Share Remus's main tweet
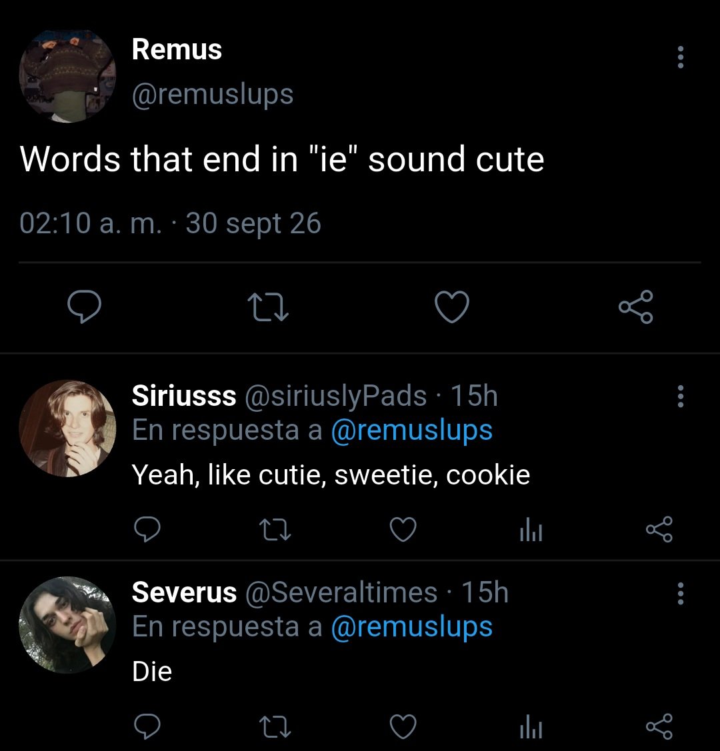The image size is (720, 751). point(636,307)
